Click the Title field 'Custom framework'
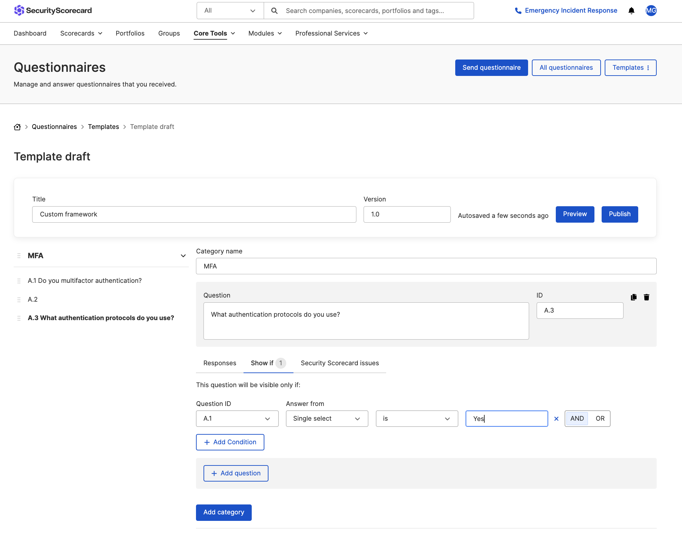Screen dimensions: 682x539 pos(194,214)
